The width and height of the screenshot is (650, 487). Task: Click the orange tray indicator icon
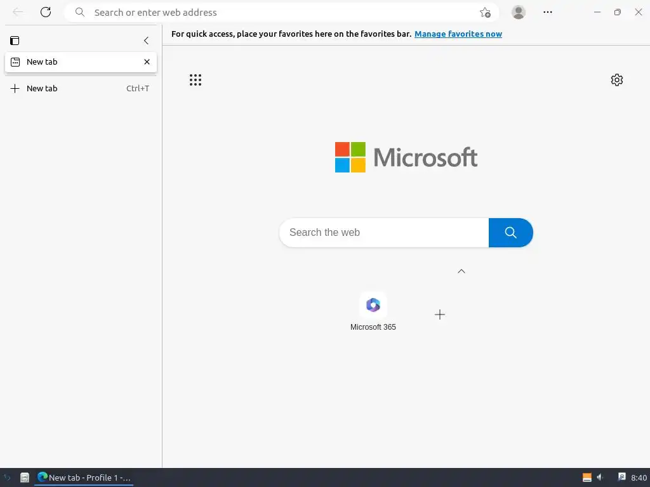587,477
